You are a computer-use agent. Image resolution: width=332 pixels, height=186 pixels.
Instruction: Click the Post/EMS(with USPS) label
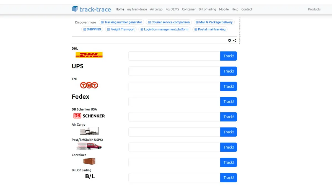tap(87, 140)
